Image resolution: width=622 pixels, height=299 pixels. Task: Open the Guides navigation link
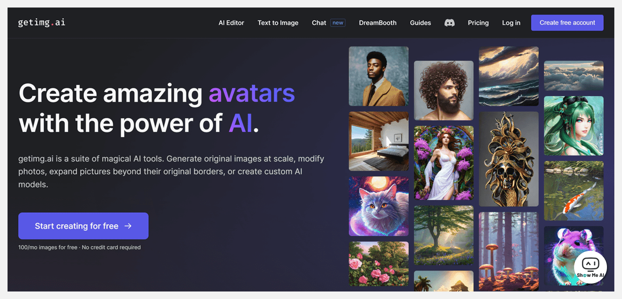click(x=420, y=23)
